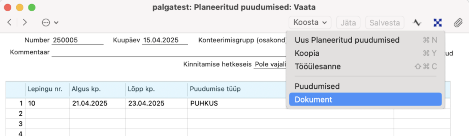Click the activity waveform icon

point(417,23)
